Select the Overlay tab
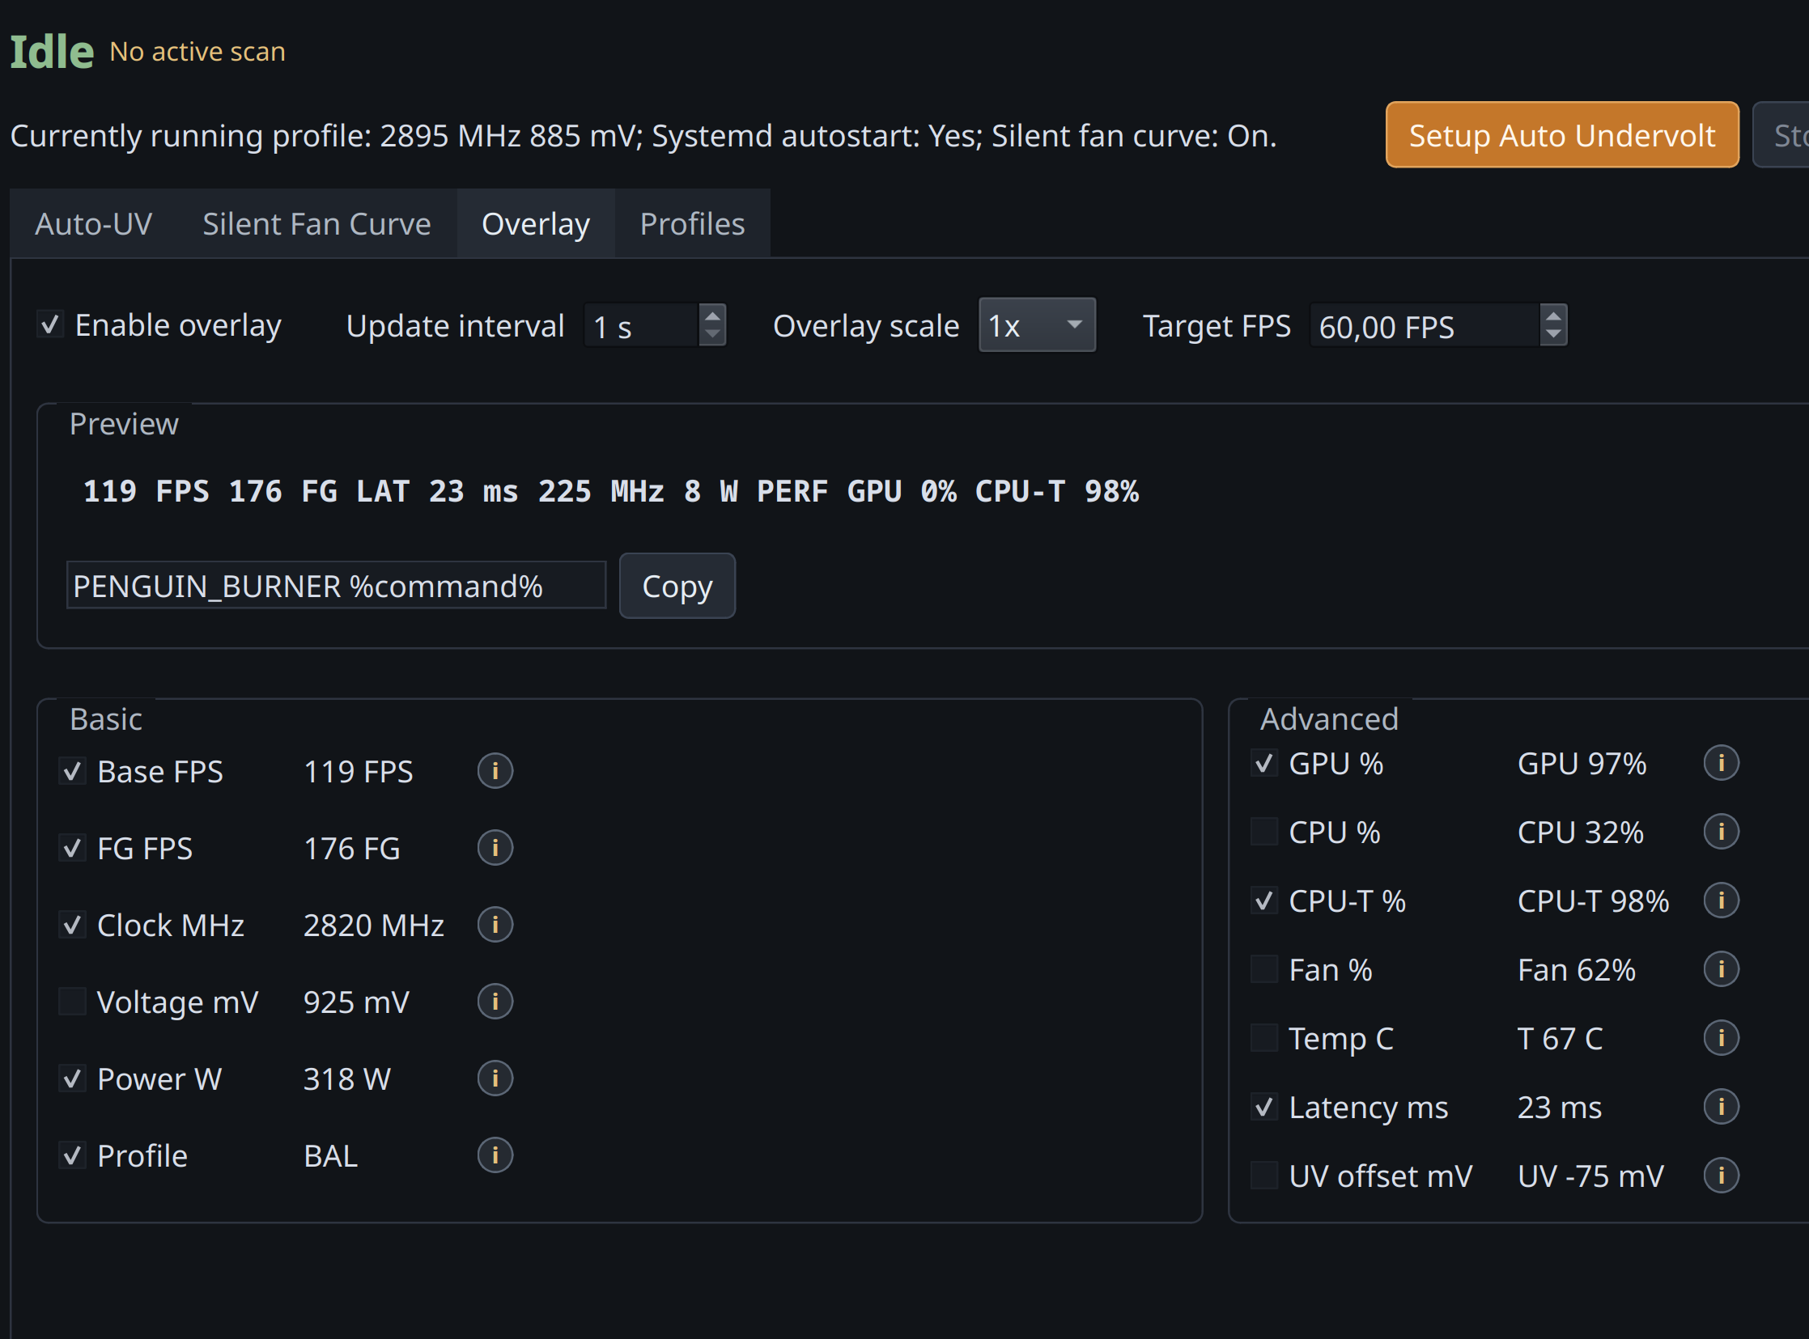Image resolution: width=1809 pixels, height=1339 pixels. click(536, 224)
